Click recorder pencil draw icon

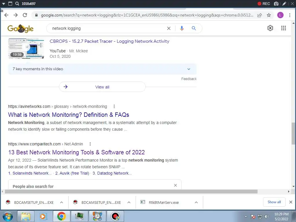[x=284, y=3]
